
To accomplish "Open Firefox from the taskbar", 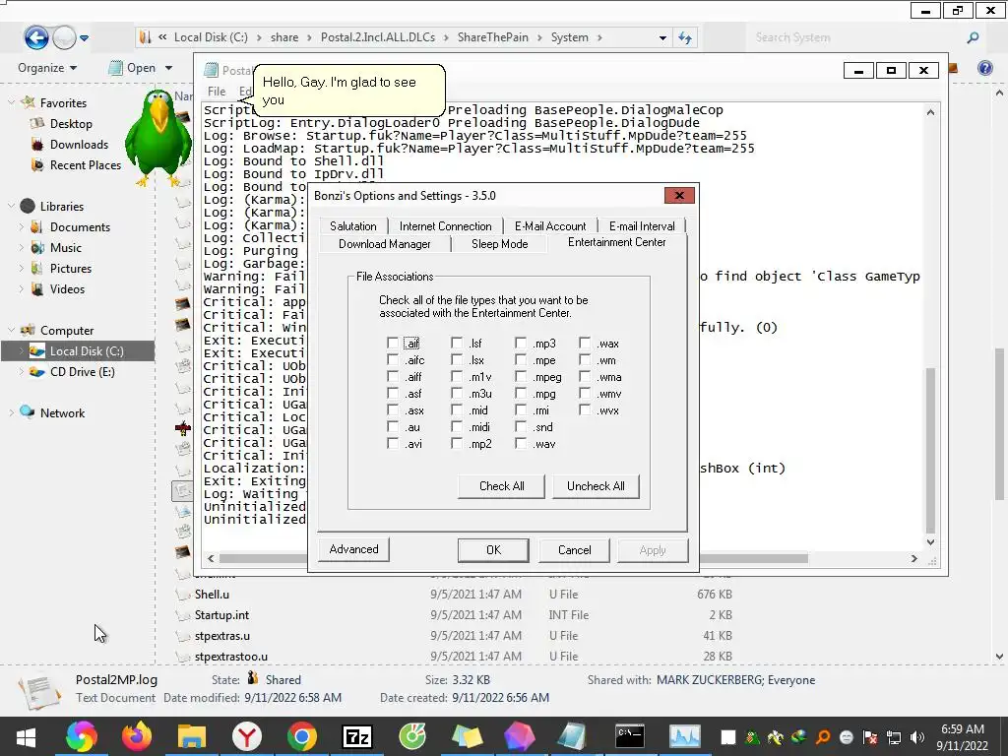I will [136, 736].
